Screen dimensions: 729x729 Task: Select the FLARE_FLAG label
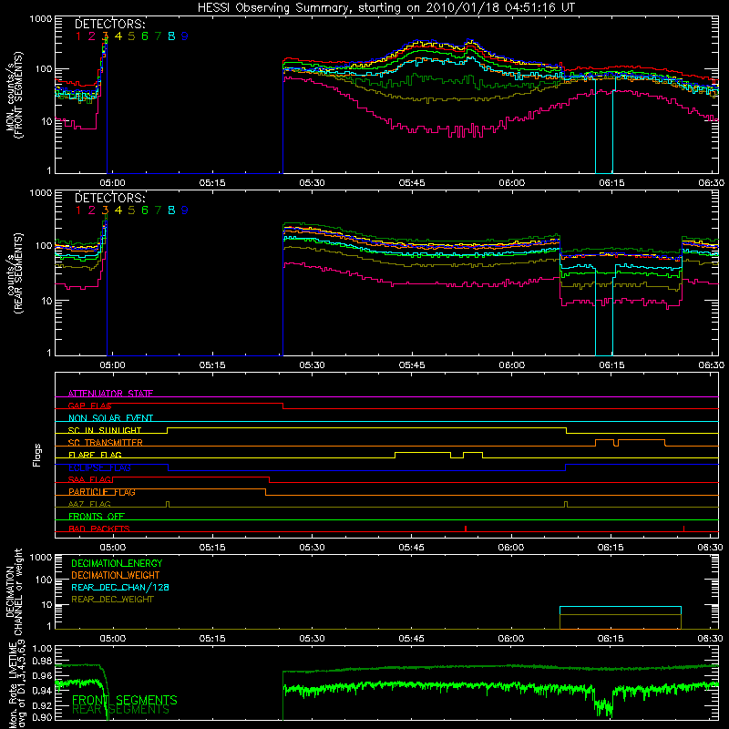(x=95, y=455)
